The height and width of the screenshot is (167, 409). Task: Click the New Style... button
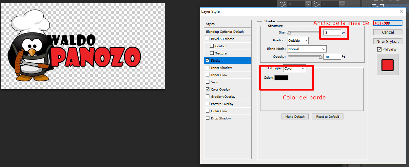(x=388, y=41)
